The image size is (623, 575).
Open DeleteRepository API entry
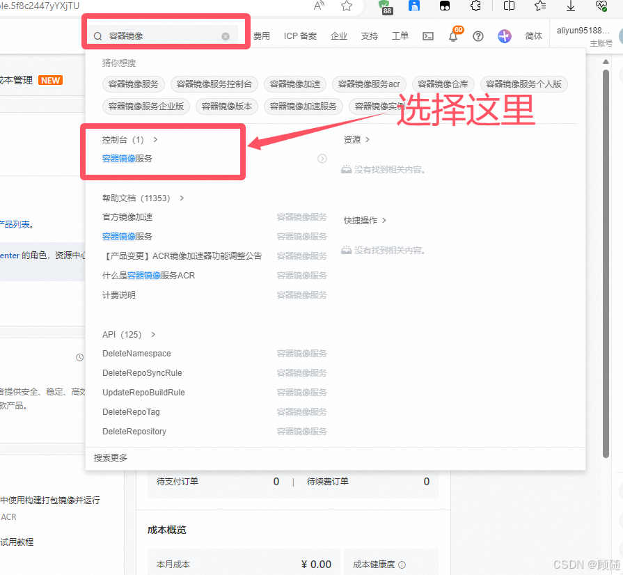[134, 432]
